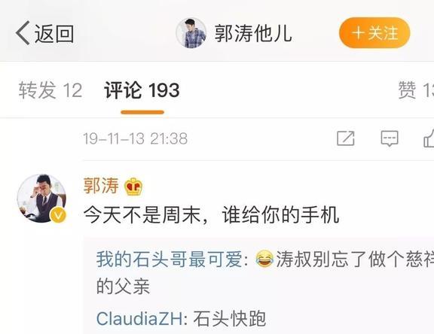434x334 pixels.
Task: Open ClaudiaZH user profile link
Action: 139,318
